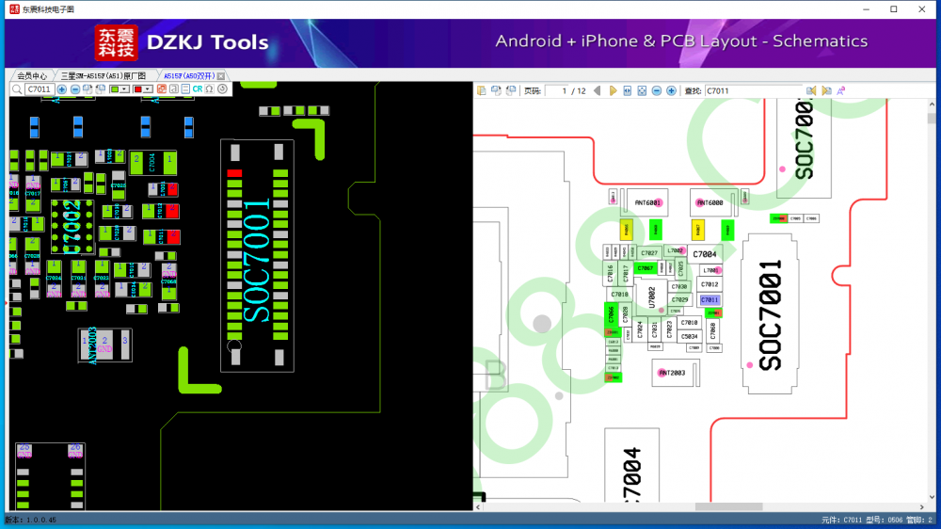This screenshot has width=941, height=529.
Task: Click the second overlapping-pages icon in schematic toolbar
Action: pyautogui.click(x=496, y=90)
